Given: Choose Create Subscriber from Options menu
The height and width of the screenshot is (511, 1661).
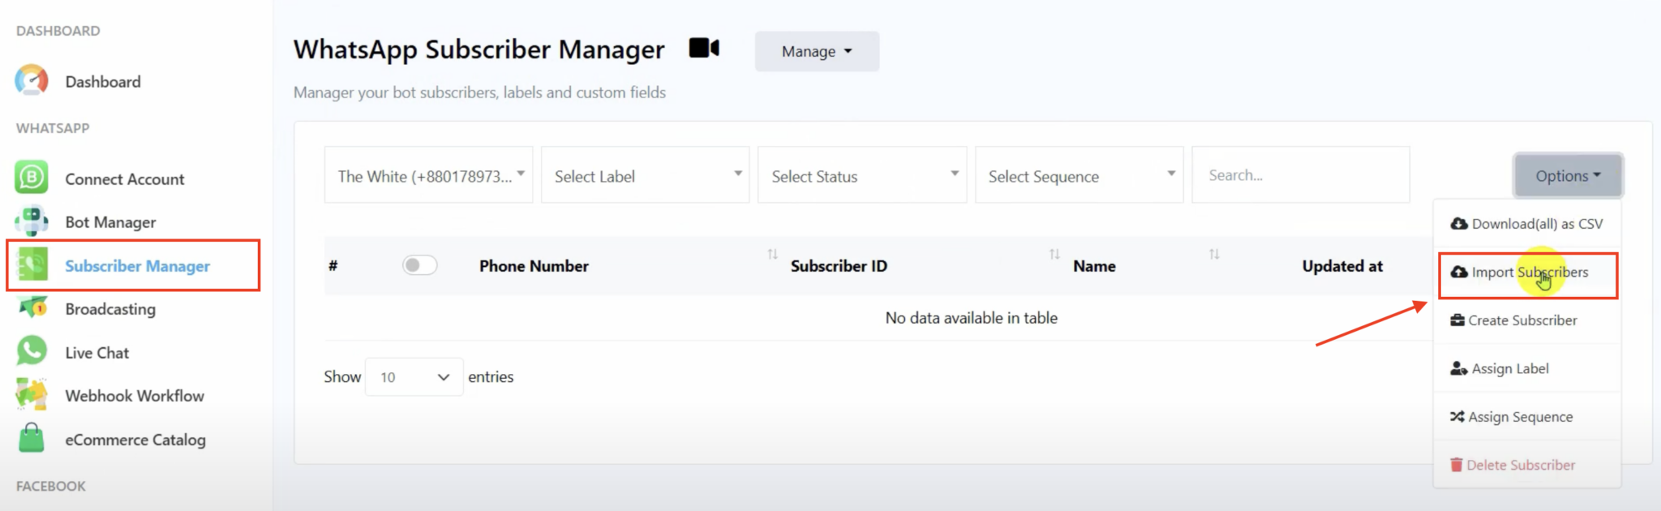Looking at the screenshot, I should point(1527,320).
